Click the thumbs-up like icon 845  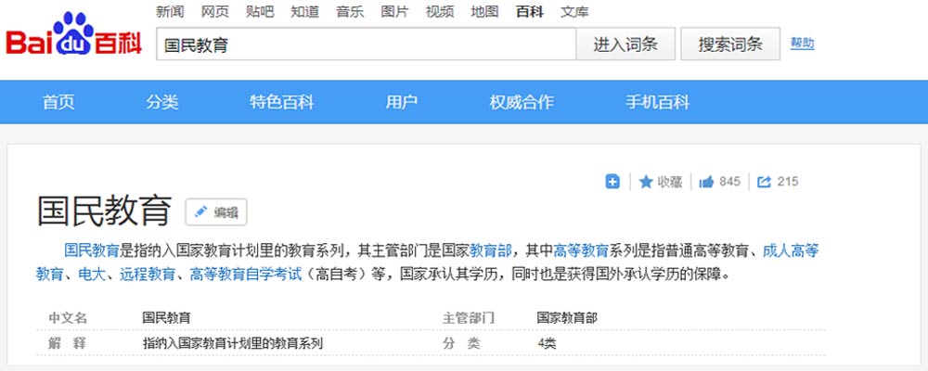(720, 182)
